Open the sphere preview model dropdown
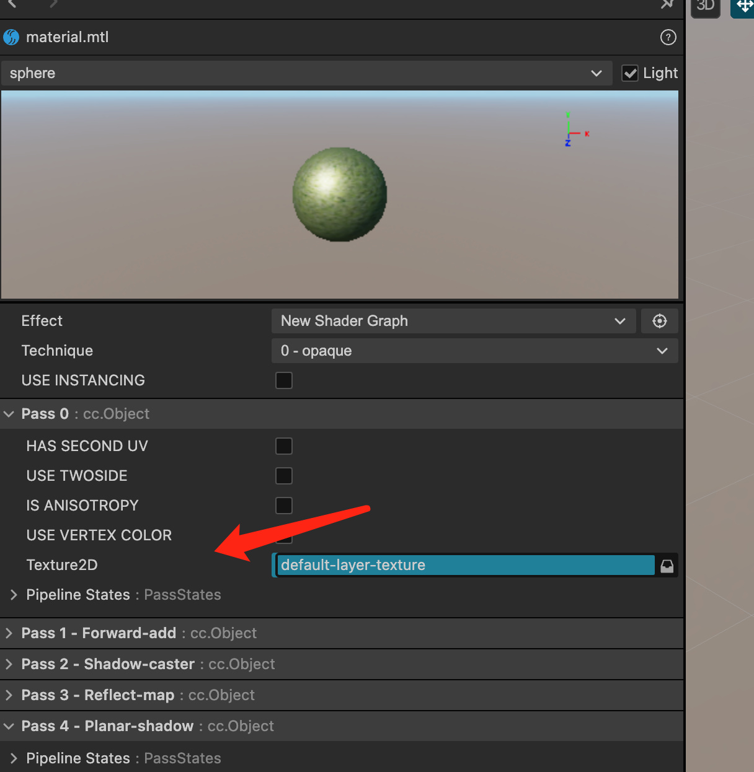This screenshot has width=754, height=772. pos(307,73)
